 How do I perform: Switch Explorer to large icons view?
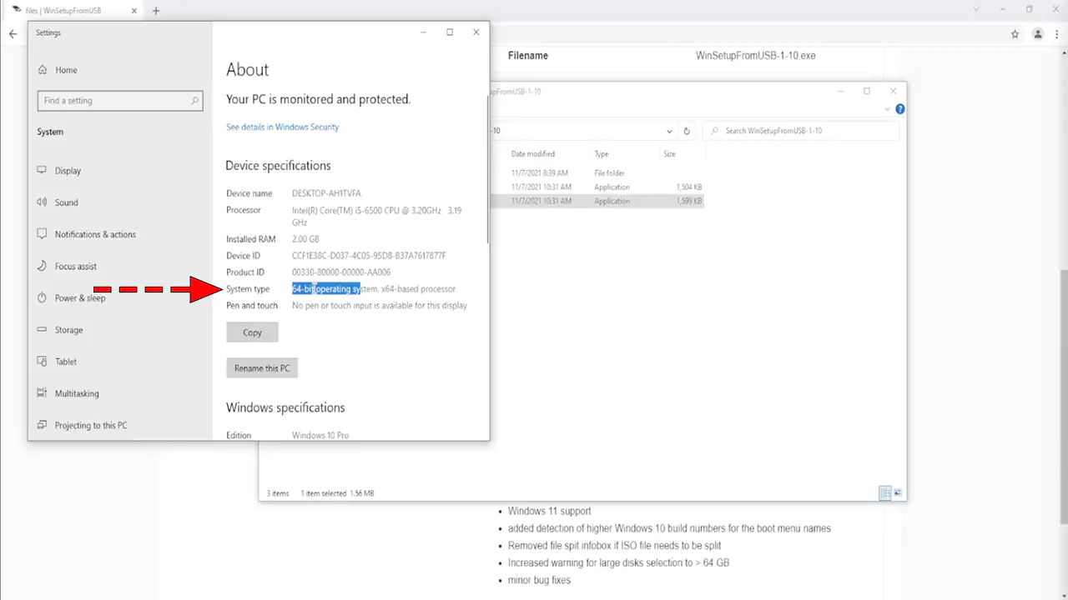pos(899,493)
